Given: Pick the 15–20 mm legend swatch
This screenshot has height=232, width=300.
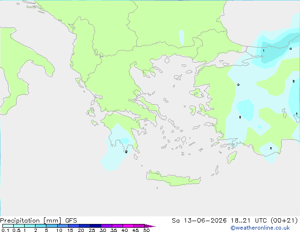Looking at the screenshot, I should 74,226.
